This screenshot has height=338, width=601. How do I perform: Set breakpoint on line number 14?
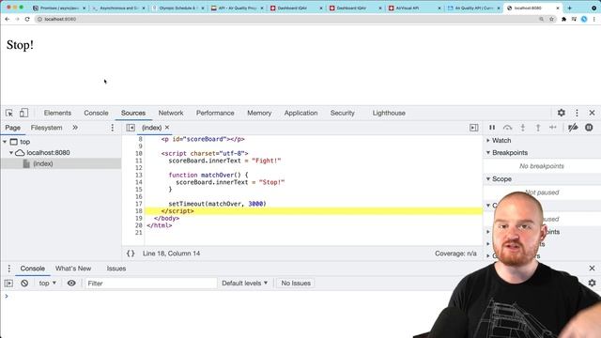(x=138, y=182)
